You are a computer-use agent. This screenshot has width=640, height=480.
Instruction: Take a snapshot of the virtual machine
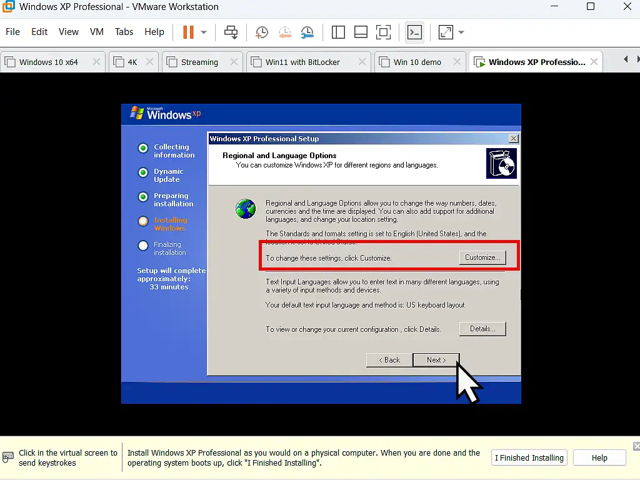[261, 32]
